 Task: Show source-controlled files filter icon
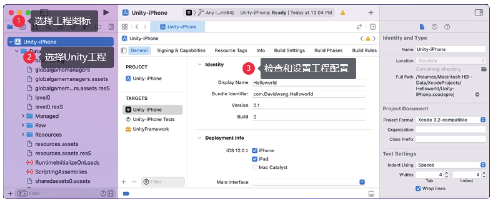(111, 193)
